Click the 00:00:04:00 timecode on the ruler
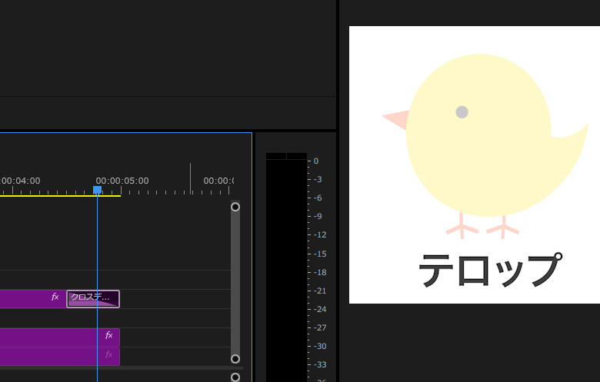The width and height of the screenshot is (600, 382). (x=20, y=181)
